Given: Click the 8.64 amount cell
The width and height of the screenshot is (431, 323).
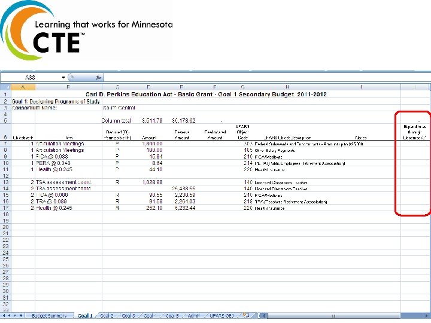Looking at the screenshot, I should point(157,163).
